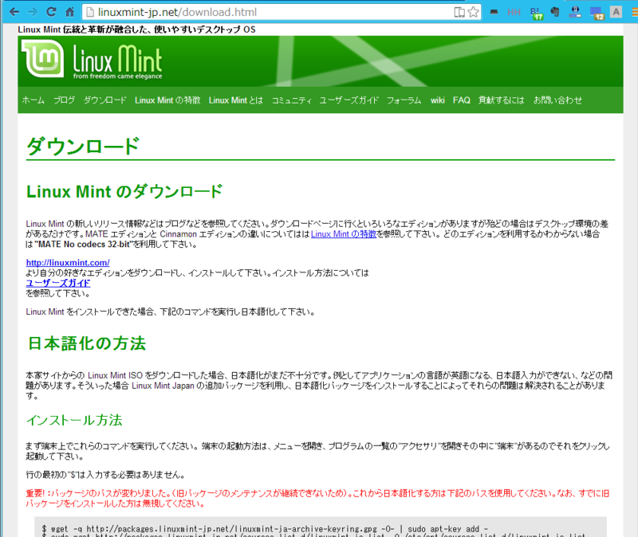Screen dimensions: 638x537
Task: Go back to previous page
Action: click(x=14, y=12)
